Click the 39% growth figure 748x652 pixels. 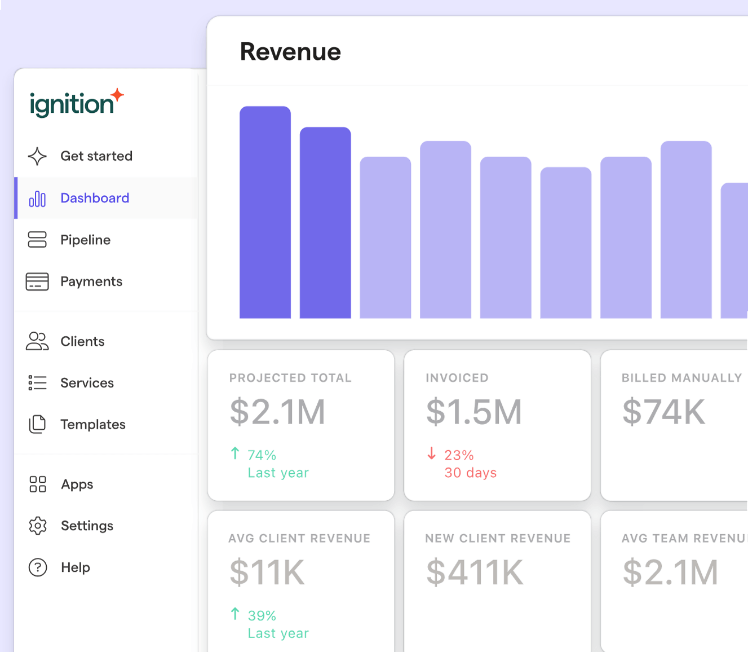pos(262,615)
